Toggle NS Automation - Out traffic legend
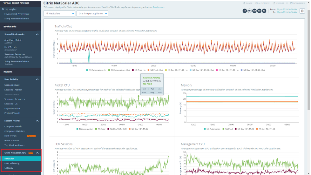This screenshot has height=175, width=311. point(119,70)
